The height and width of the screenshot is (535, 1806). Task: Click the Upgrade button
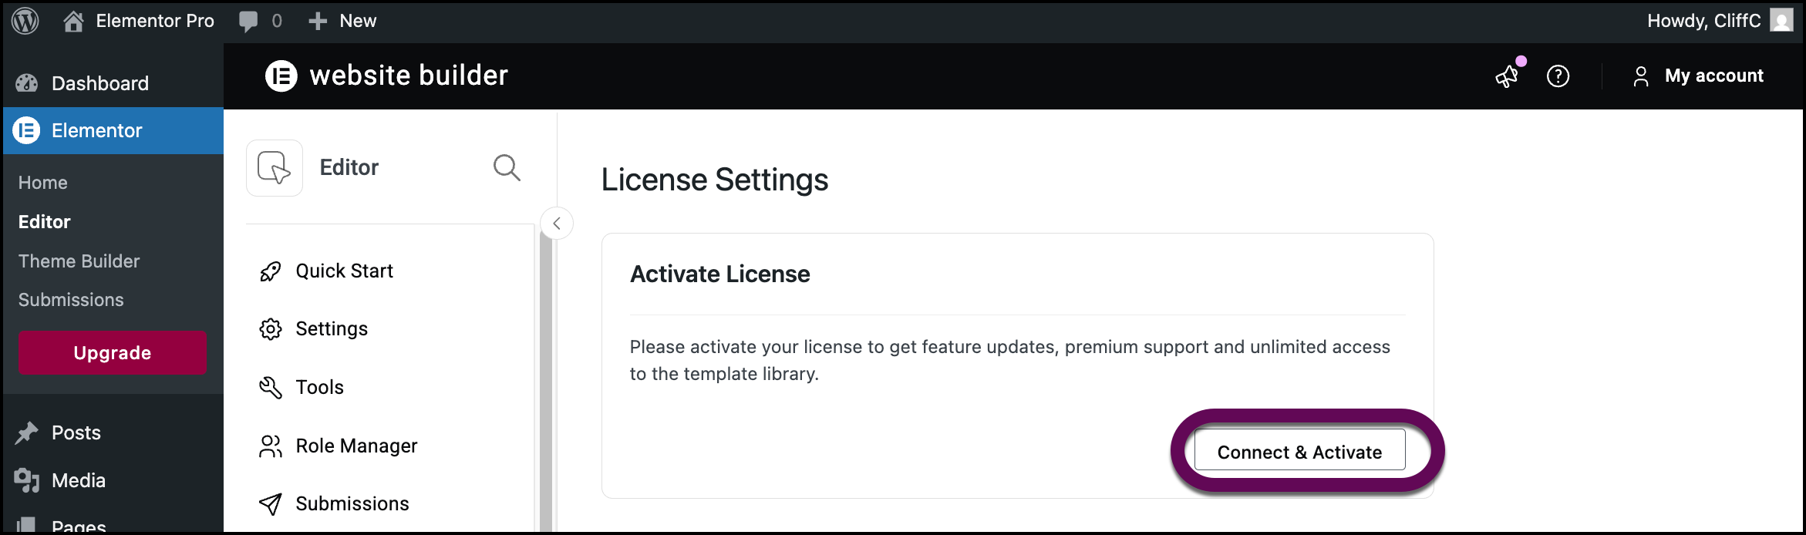(112, 352)
